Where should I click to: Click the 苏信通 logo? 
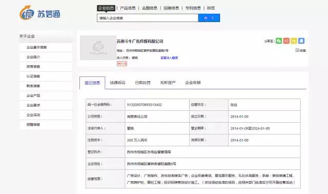[40, 13]
